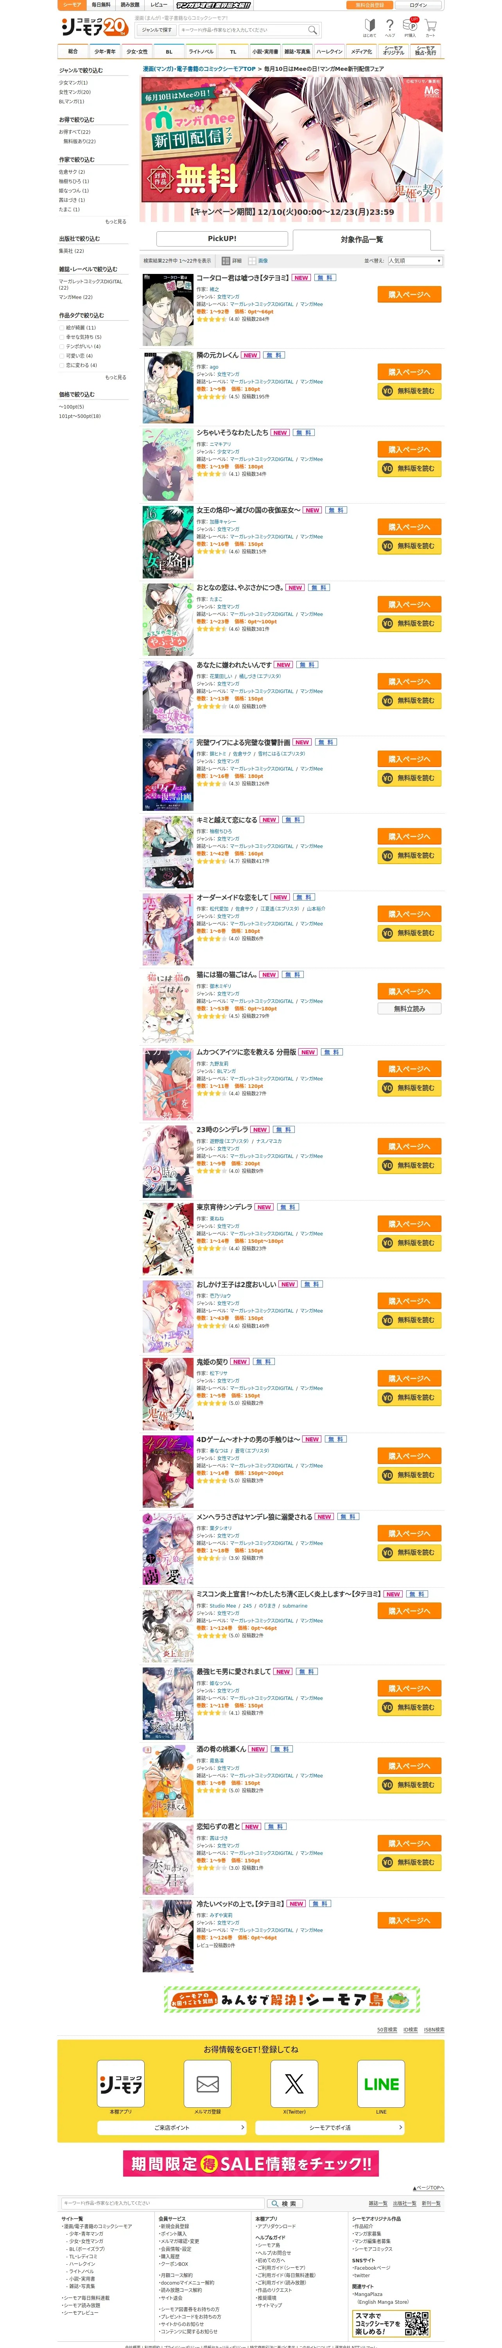This screenshot has height=2348, width=502.
Task: Expand もっと見る under author filter
Action: [116, 221]
